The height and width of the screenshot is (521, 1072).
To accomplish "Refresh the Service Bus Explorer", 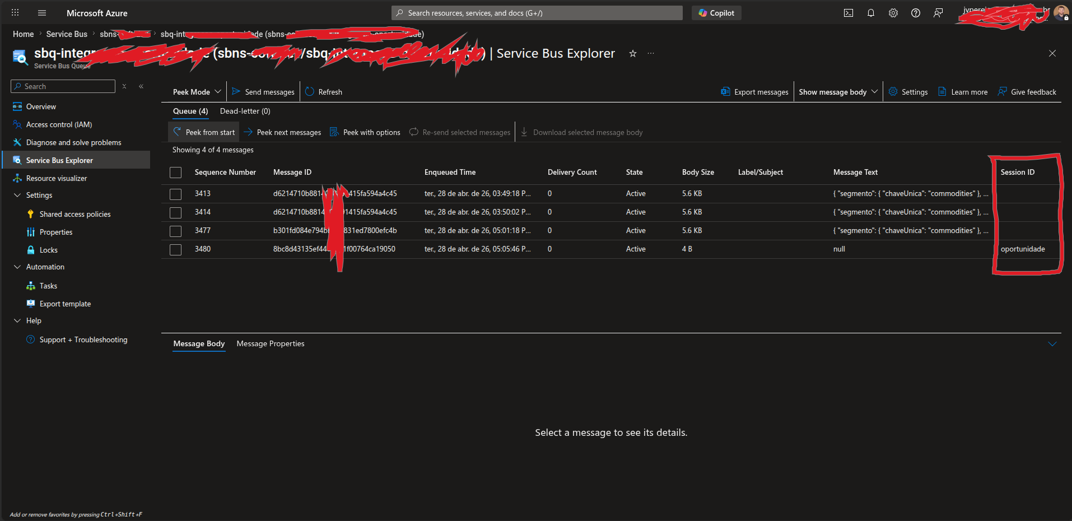I will pyautogui.click(x=324, y=92).
